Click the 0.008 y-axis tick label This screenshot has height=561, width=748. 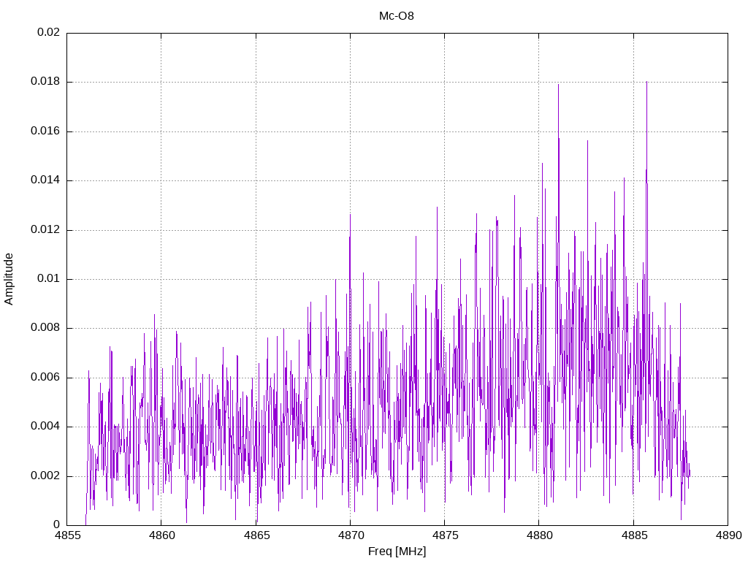pos(45,328)
